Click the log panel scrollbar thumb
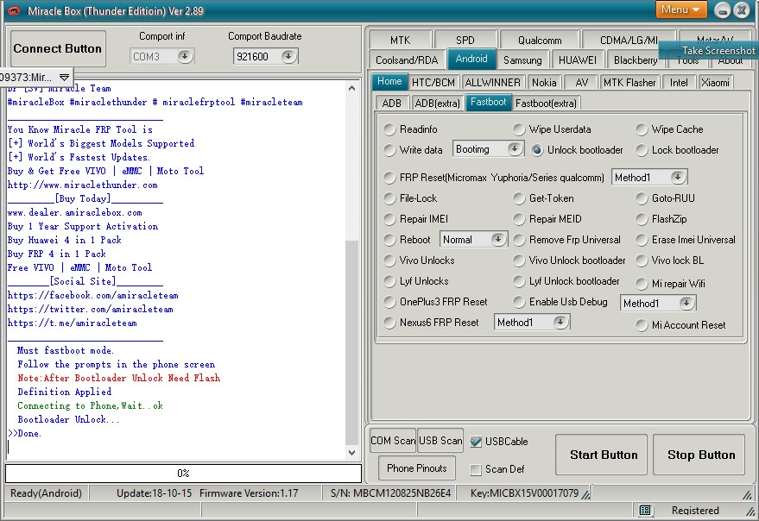 (x=352, y=342)
